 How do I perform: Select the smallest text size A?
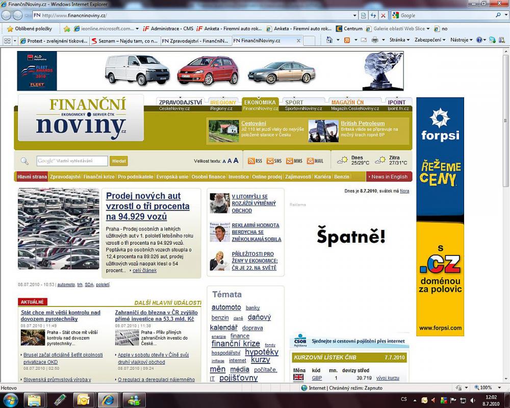[x=224, y=161]
